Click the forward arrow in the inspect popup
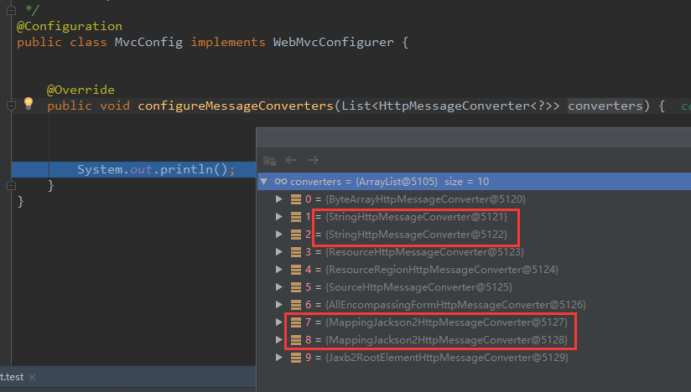691x392 pixels. click(x=313, y=160)
